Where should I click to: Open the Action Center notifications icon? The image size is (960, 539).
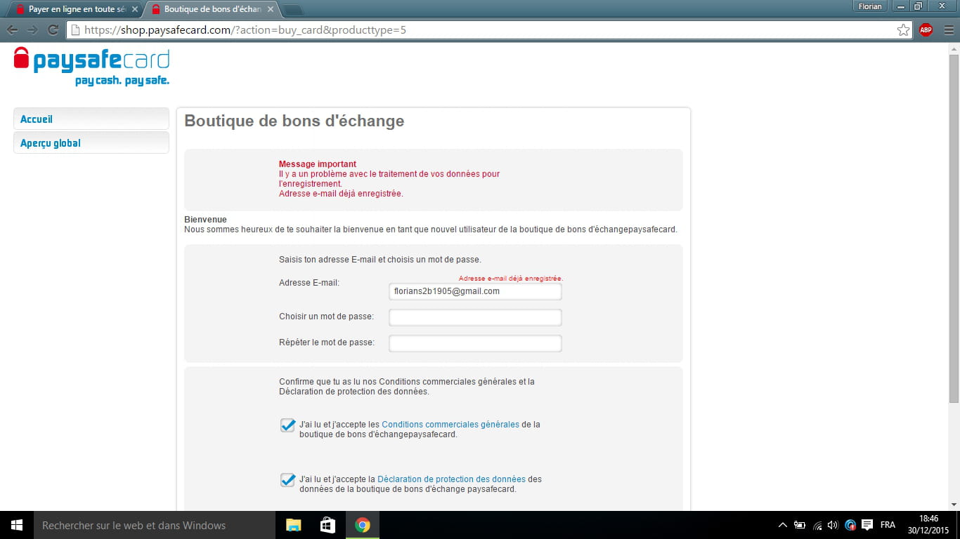pos(867,525)
